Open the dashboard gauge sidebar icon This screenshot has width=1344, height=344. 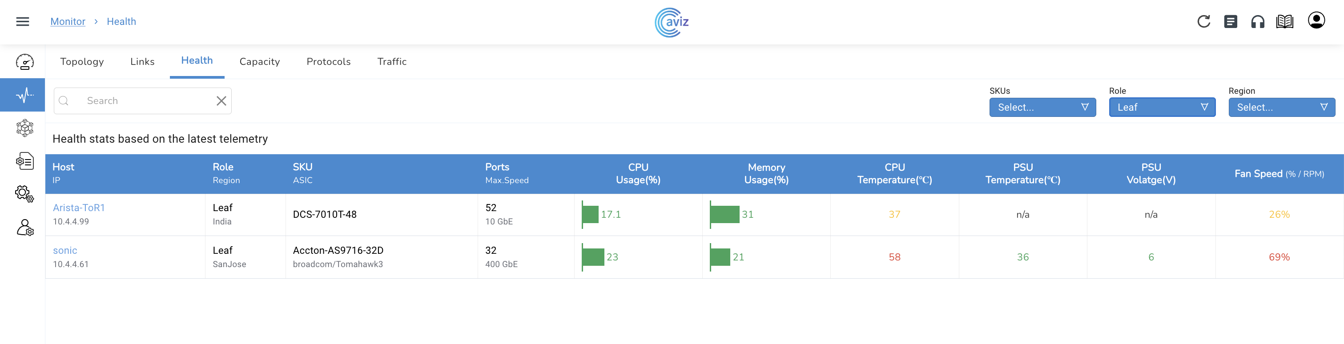pos(24,62)
